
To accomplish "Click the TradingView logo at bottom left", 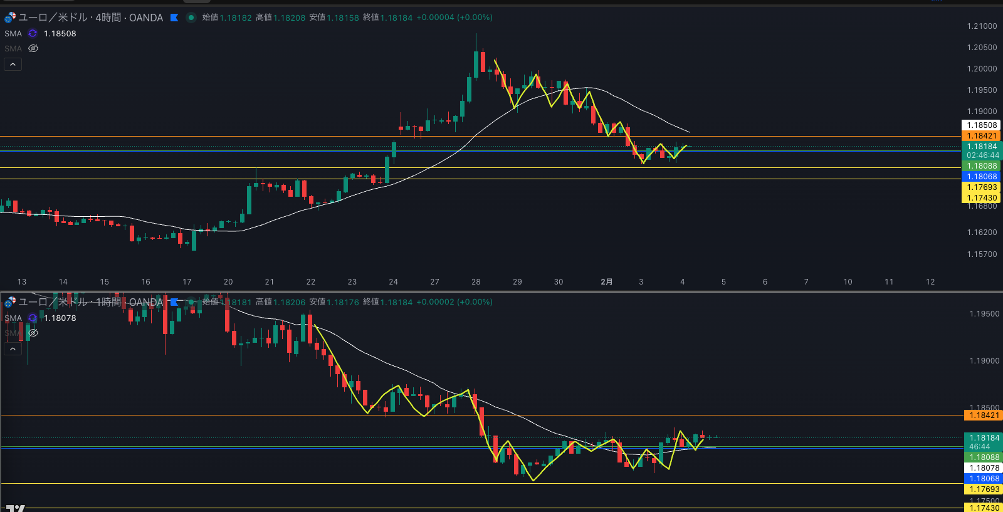I will [15, 508].
